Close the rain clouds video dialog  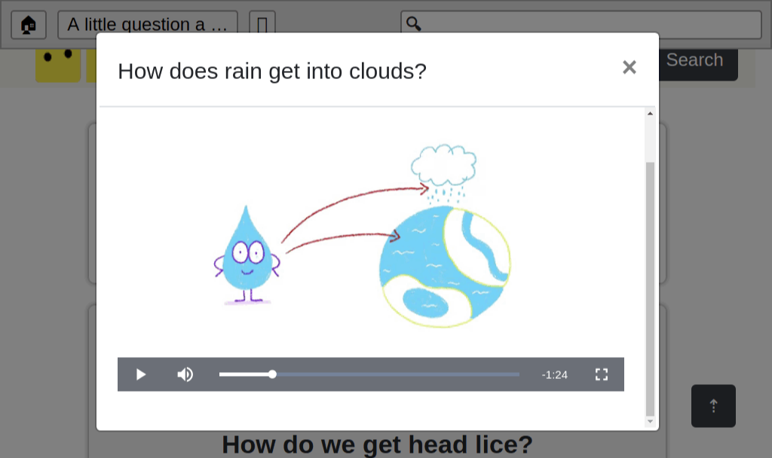[629, 68]
